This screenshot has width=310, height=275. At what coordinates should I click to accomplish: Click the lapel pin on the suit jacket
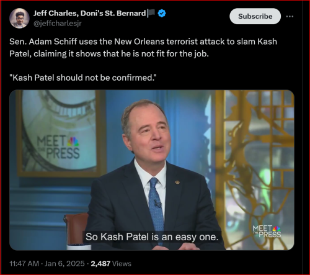177,182
